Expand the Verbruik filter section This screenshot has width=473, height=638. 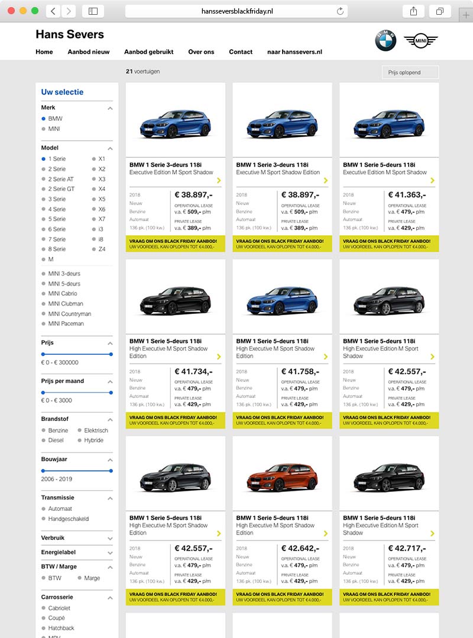pyautogui.click(x=110, y=538)
